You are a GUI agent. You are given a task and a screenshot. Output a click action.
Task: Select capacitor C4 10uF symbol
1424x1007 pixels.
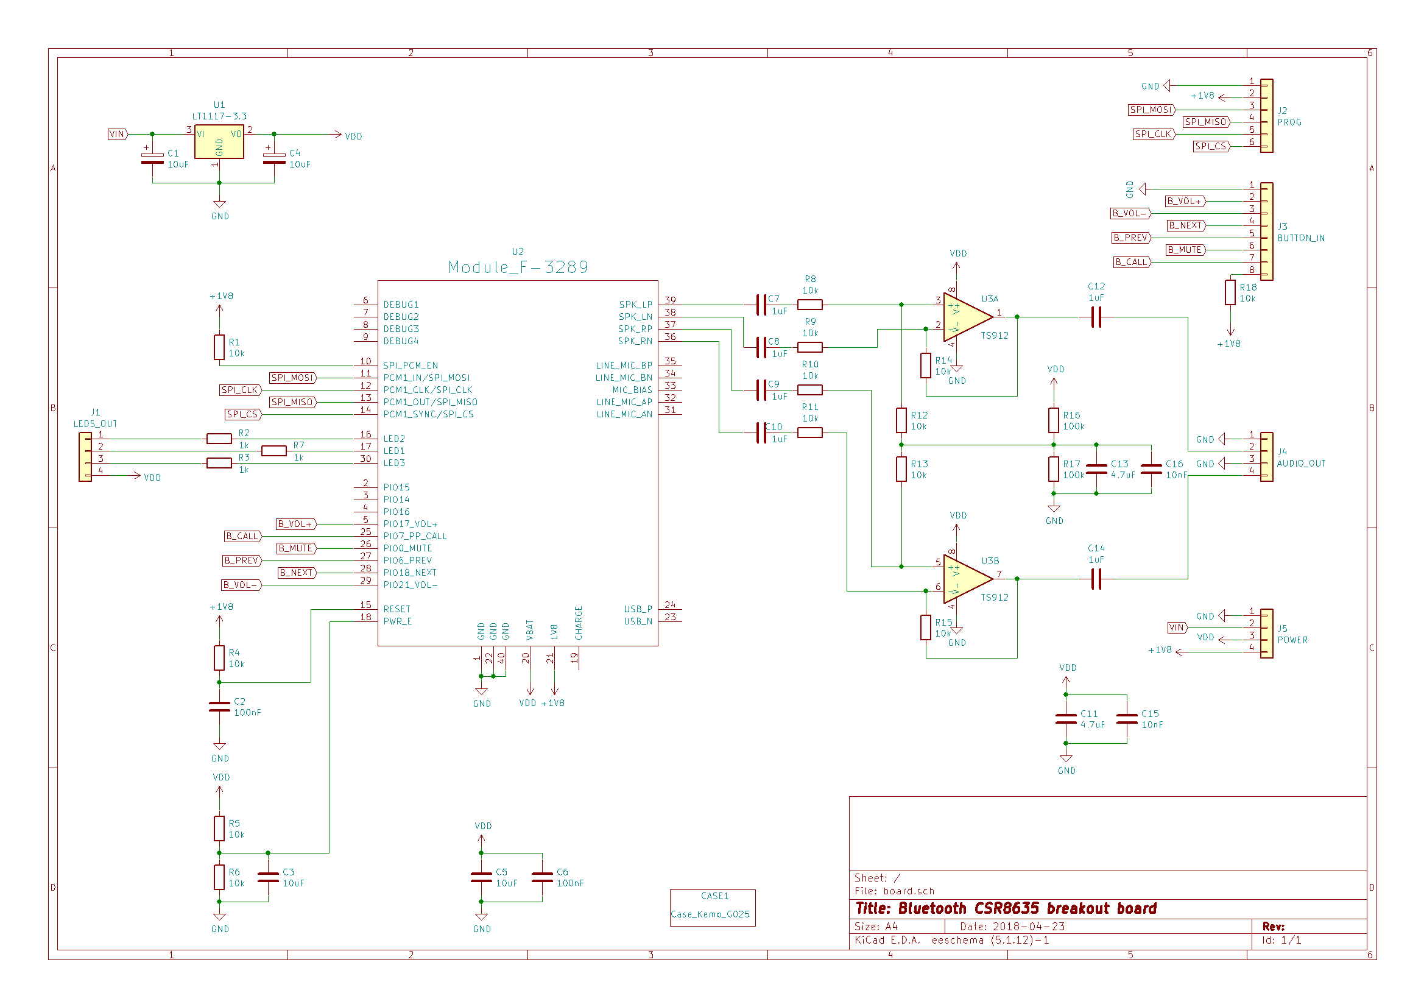tap(274, 158)
